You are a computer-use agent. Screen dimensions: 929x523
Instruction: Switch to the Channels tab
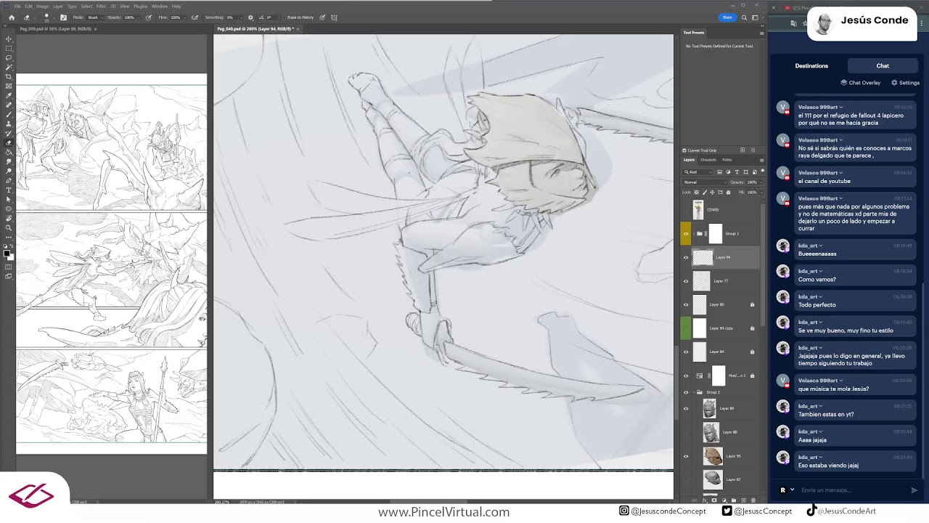tap(708, 160)
